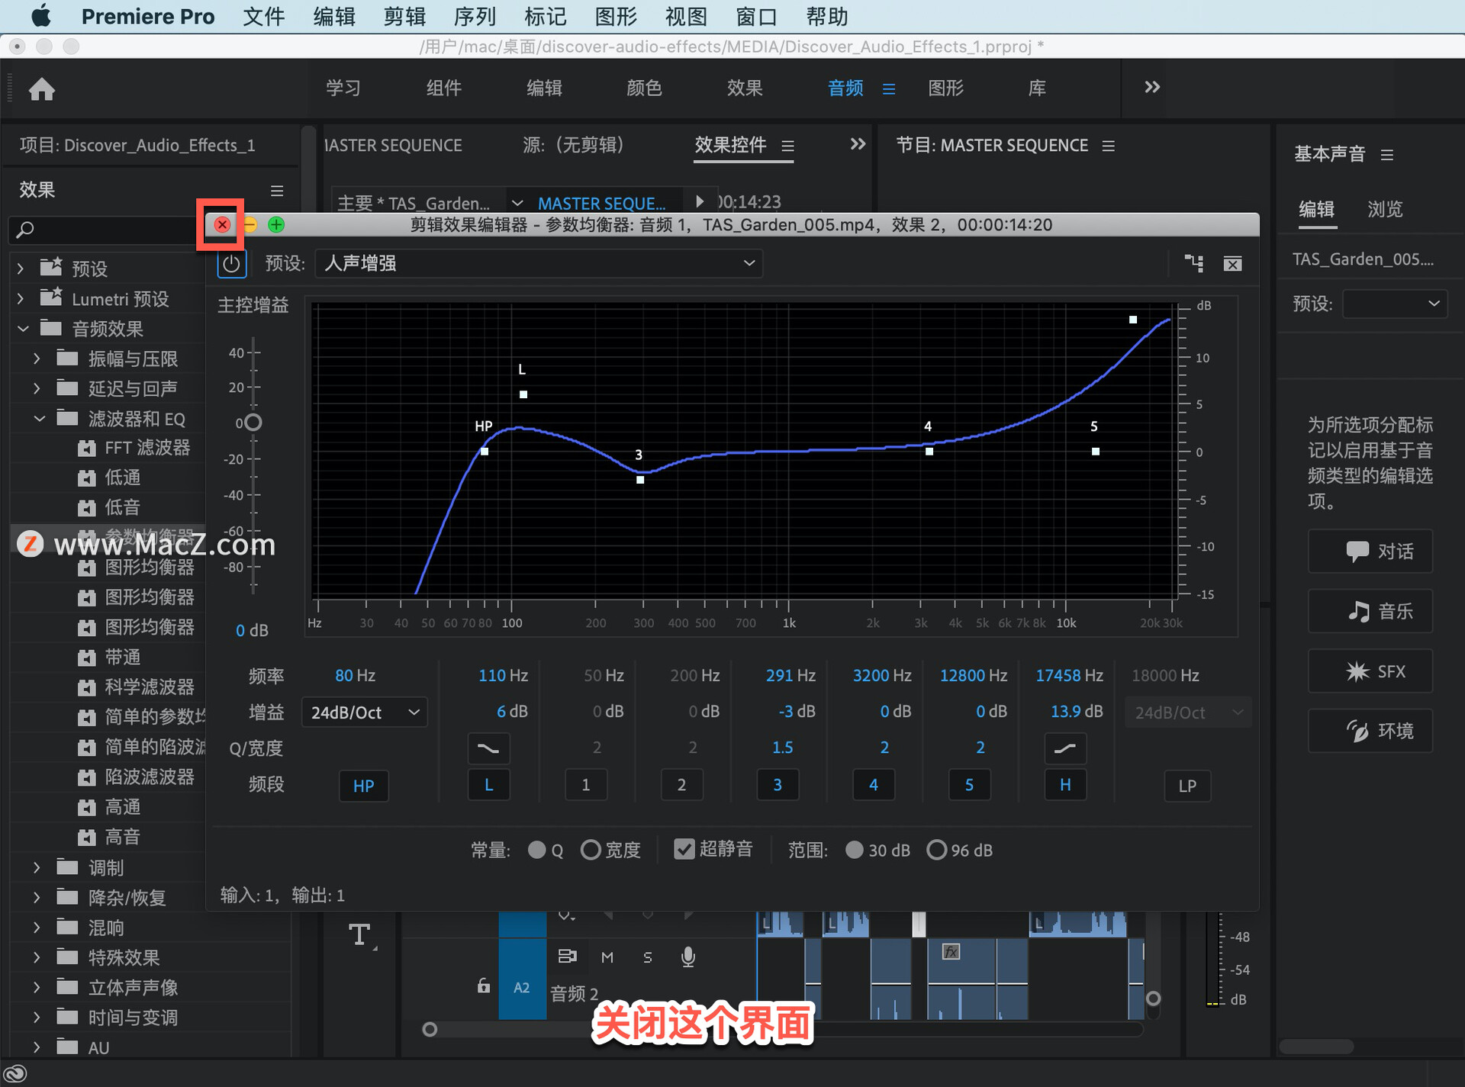This screenshot has height=1087, width=1465.
Task: Switch to the 颜色 workspace tab
Action: (x=644, y=88)
